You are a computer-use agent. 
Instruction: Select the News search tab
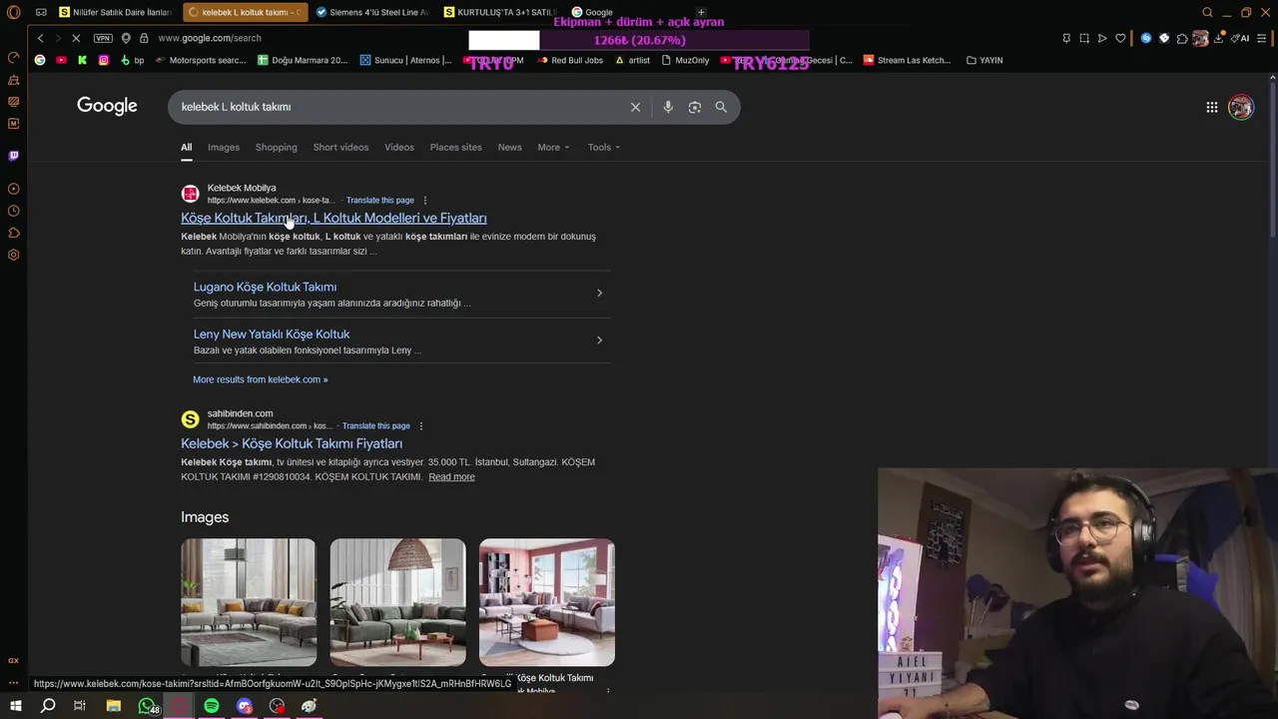pos(509,147)
